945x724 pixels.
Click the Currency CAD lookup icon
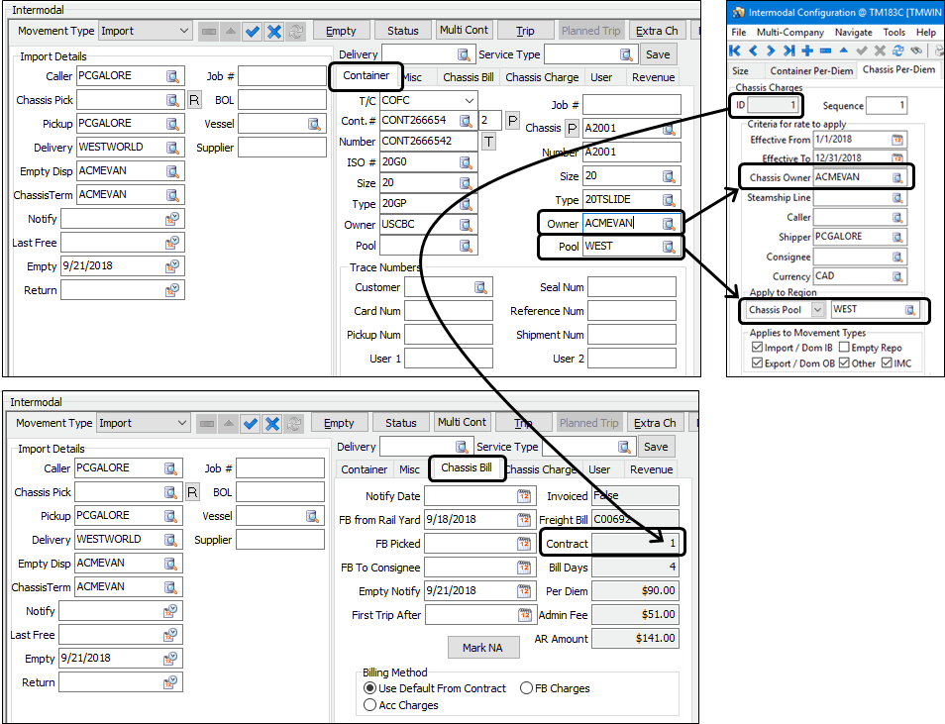pyautogui.click(x=897, y=276)
